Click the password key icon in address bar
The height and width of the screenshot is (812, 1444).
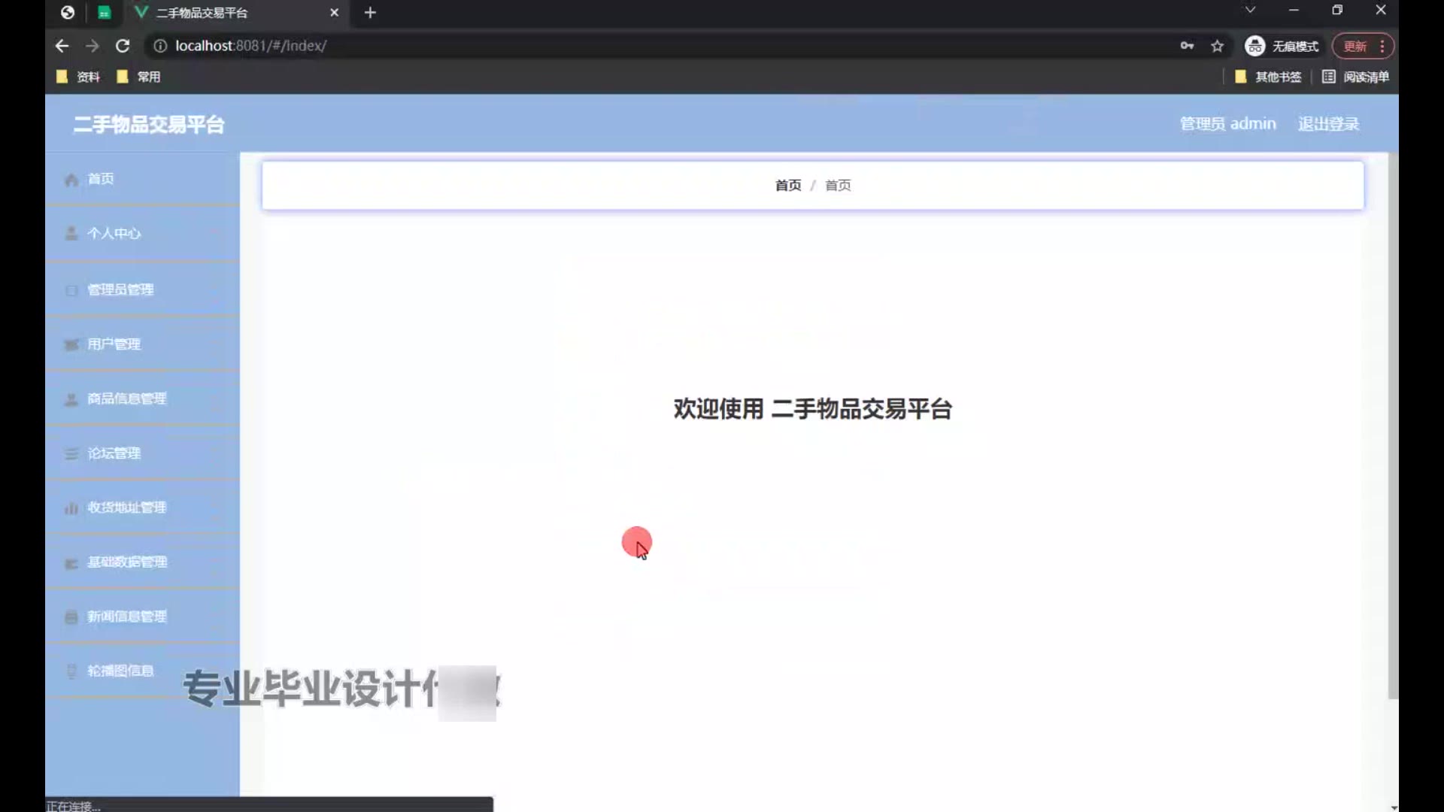pos(1187,47)
